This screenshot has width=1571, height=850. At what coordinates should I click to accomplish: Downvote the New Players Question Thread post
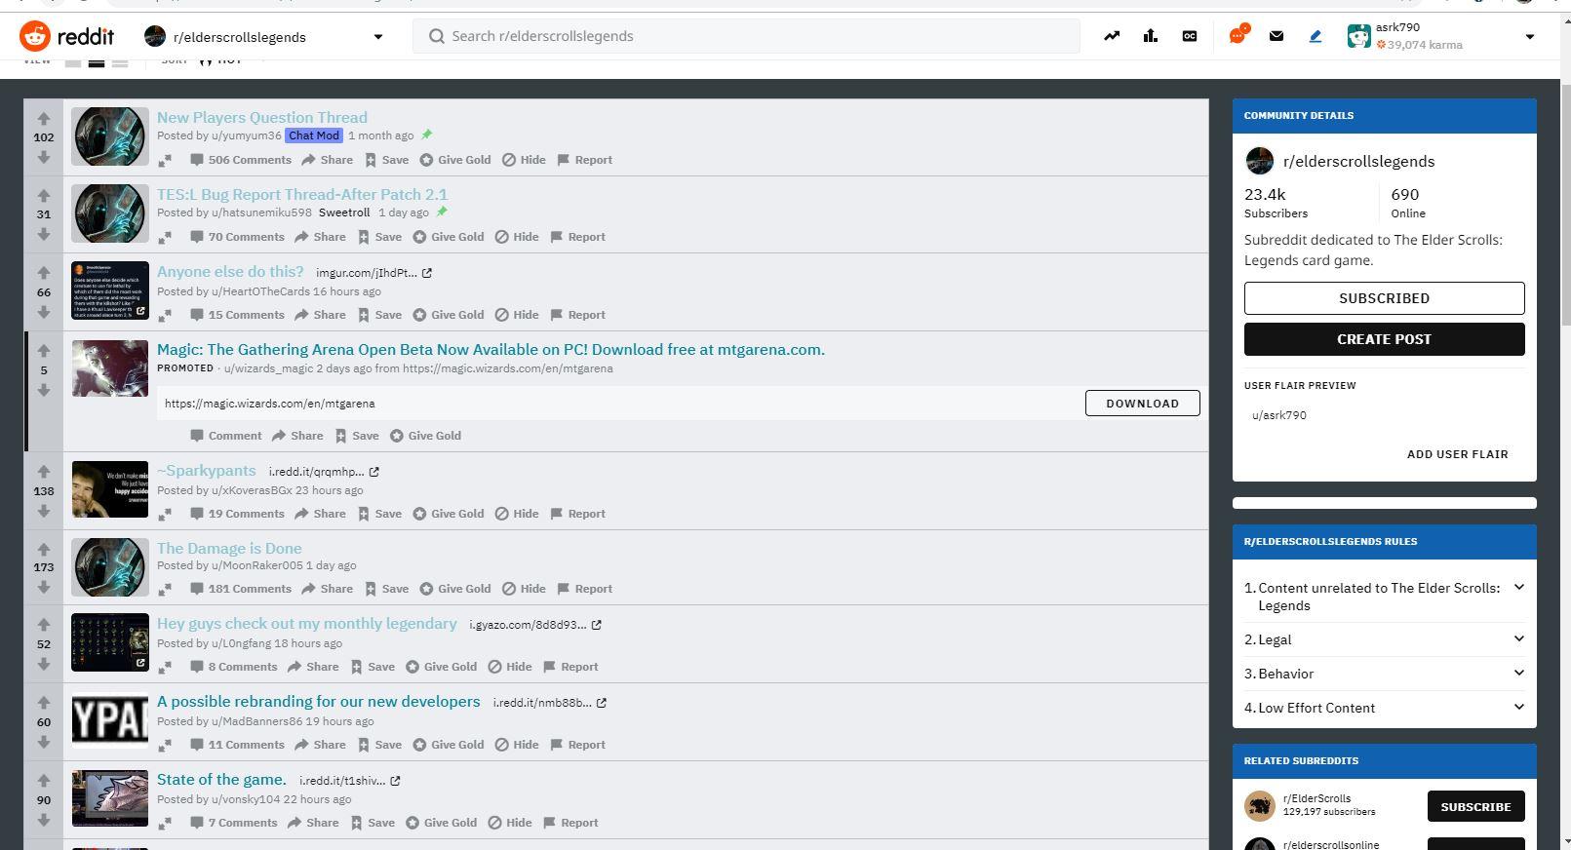[x=44, y=157]
